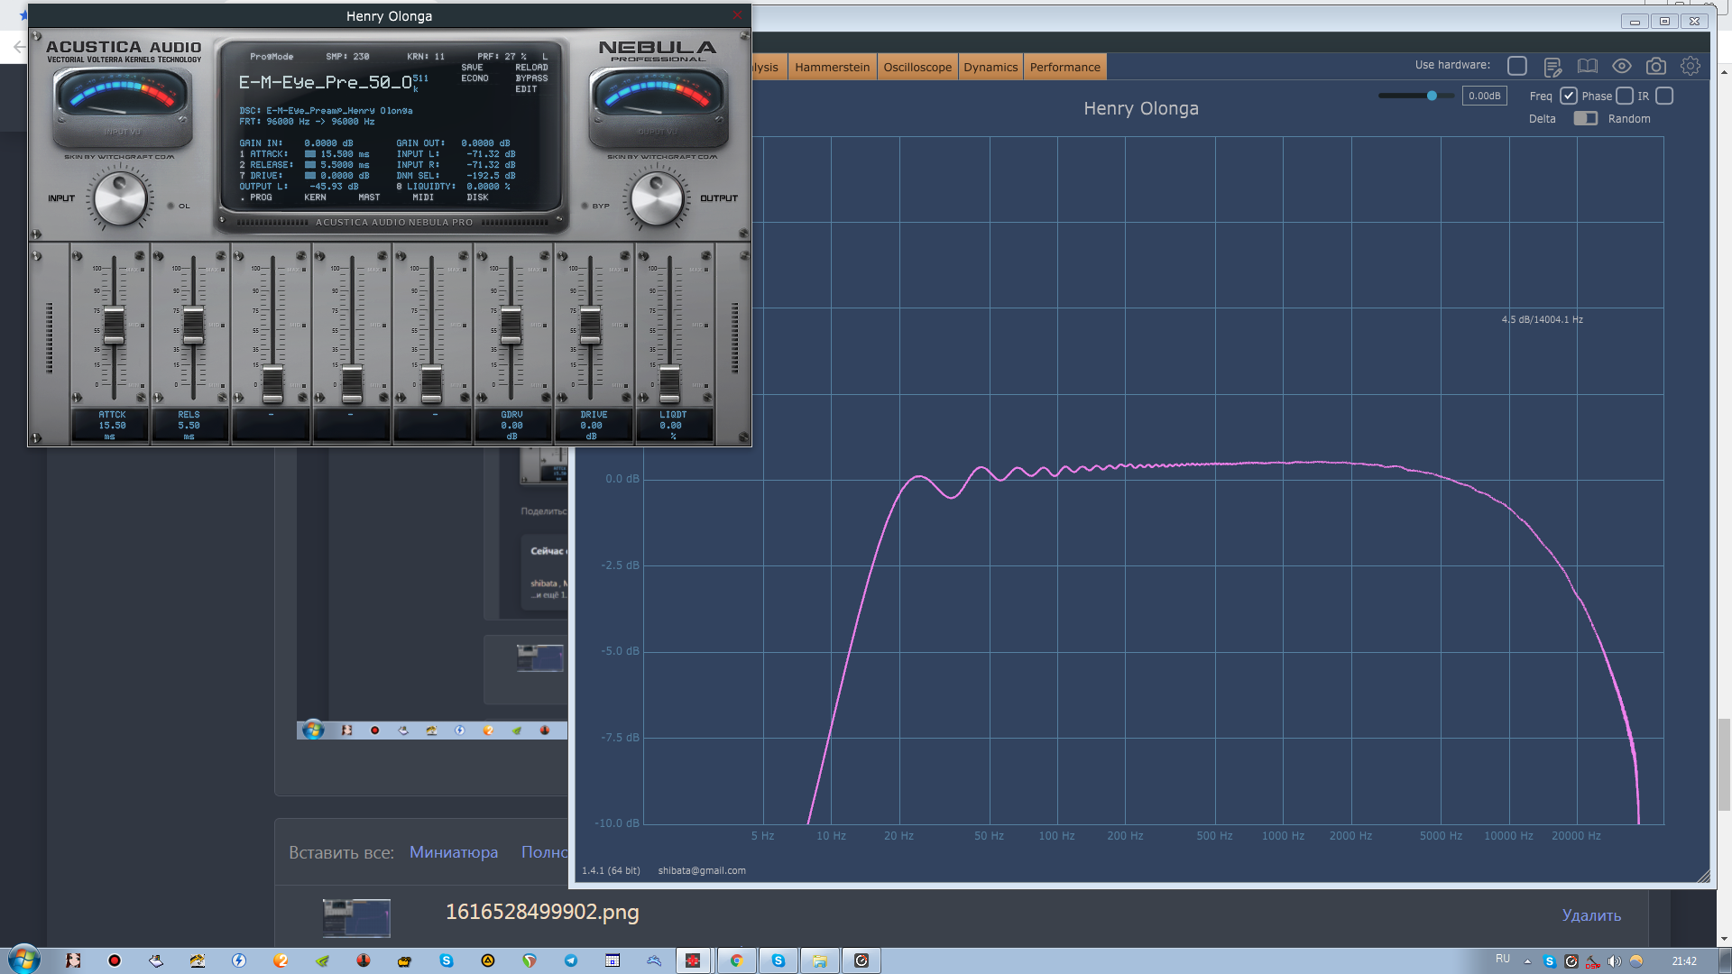
Task: Take a snapshot with camera icon
Action: [x=1655, y=67]
